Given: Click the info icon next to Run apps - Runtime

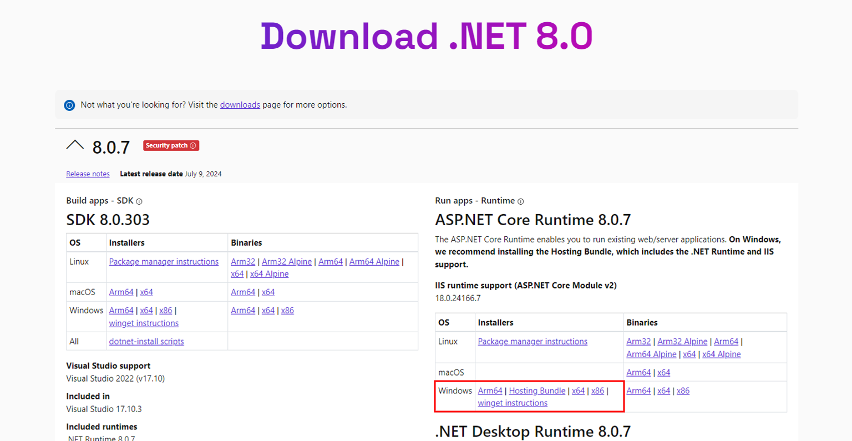Looking at the screenshot, I should pyautogui.click(x=521, y=201).
